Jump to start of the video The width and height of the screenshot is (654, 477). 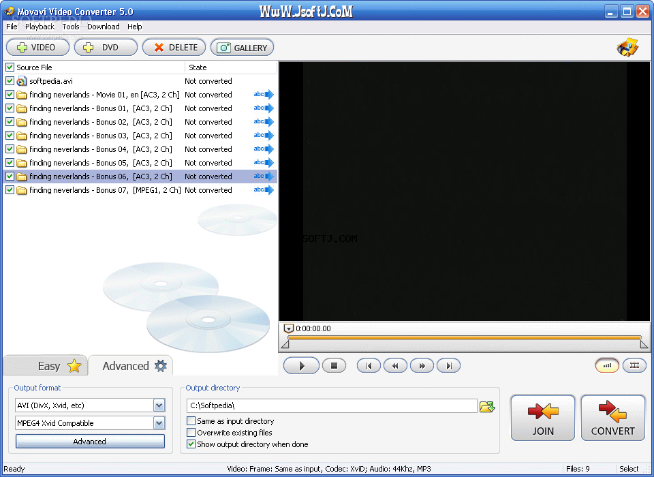(369, 366)
